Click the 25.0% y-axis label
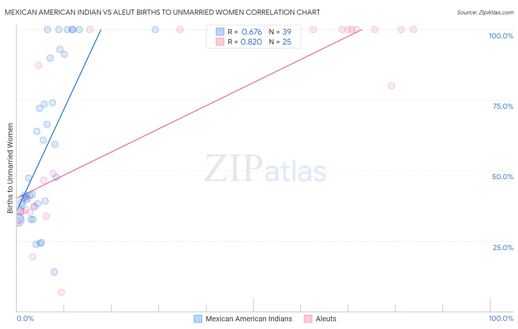Screen dimensions: 518x329 [503, 247]
